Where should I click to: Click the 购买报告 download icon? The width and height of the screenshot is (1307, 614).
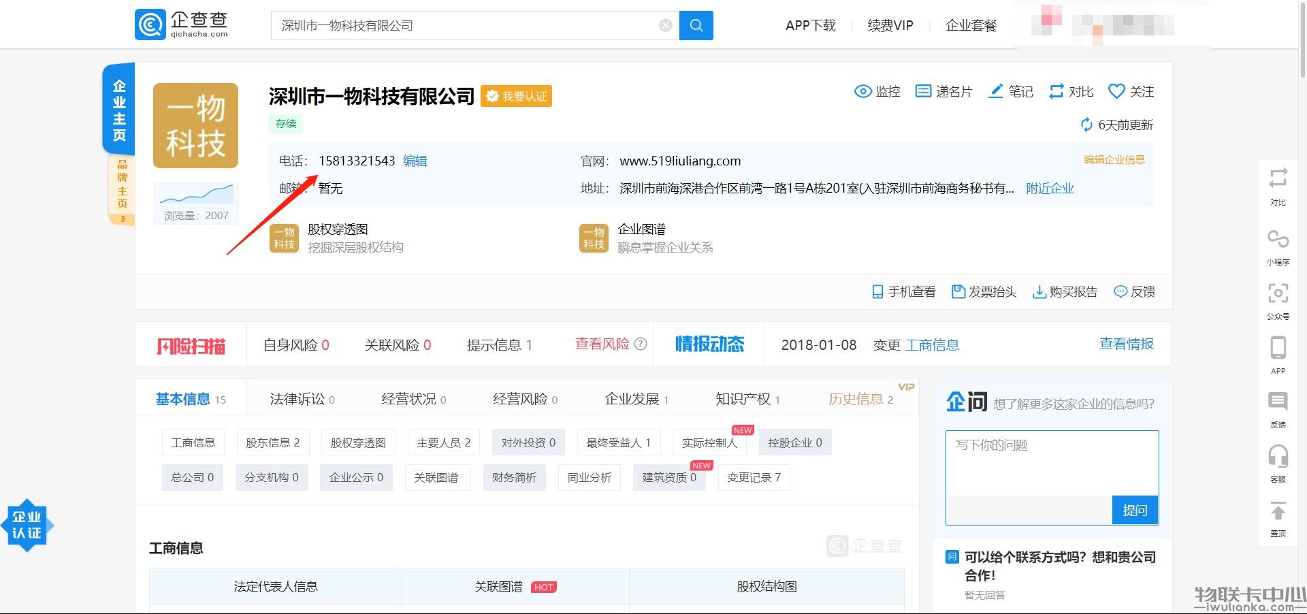1039,292
